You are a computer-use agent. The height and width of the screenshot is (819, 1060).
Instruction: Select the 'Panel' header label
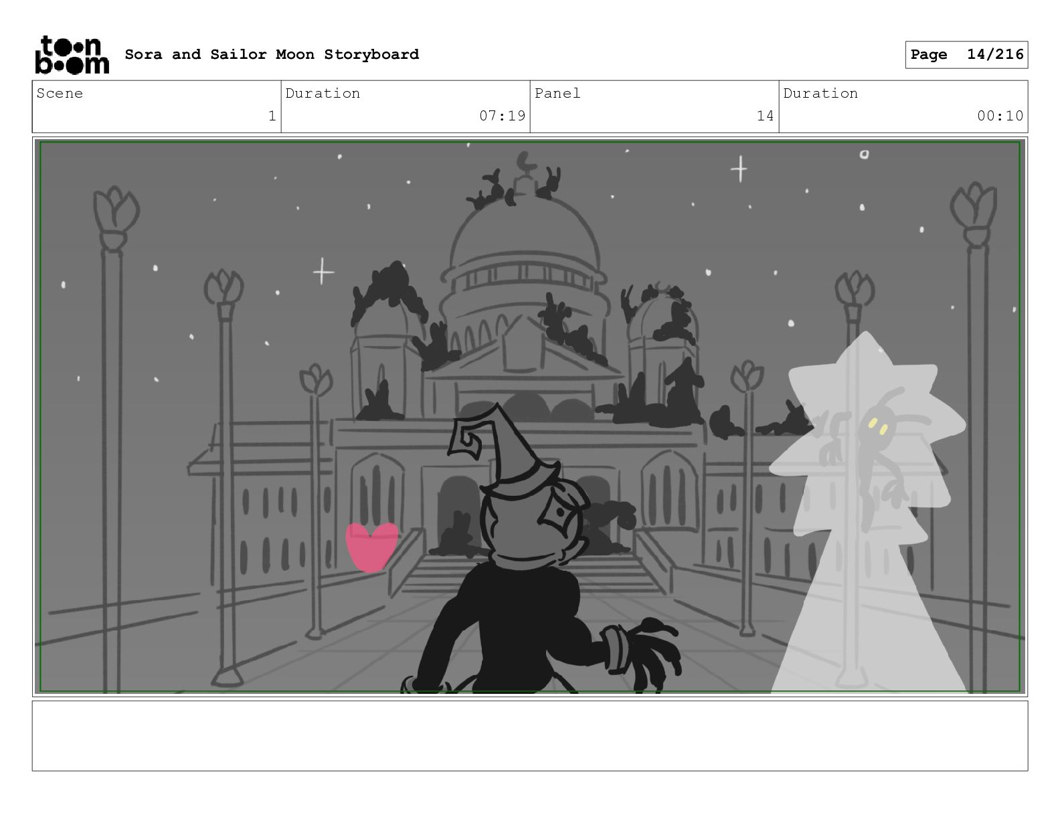pyautogui.click(x=557, y=94)
